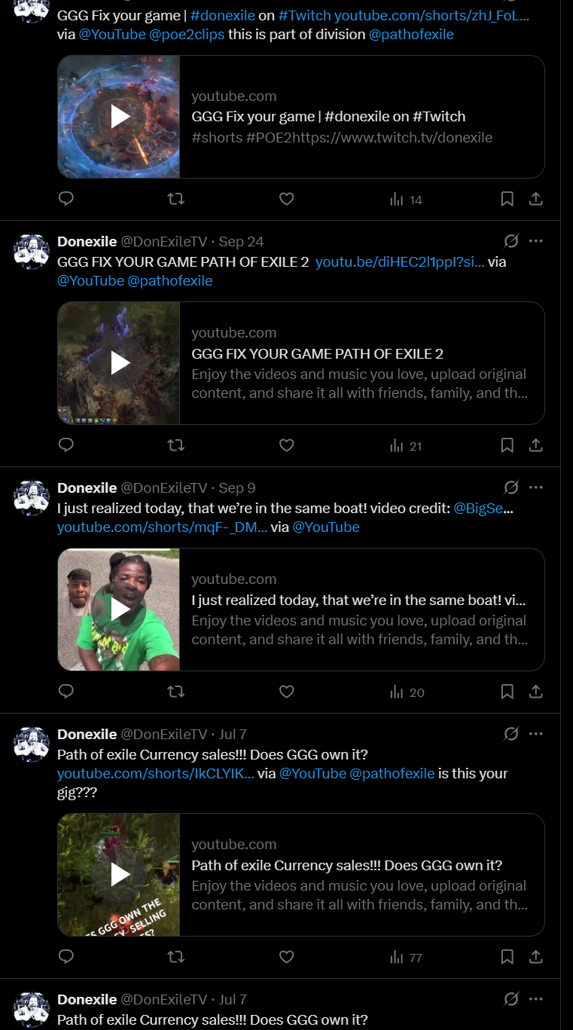Open Path of exile Currency sales link card
Viewport: 573px width, 1030px height.
pyautogui.click(x=301, y=875)
